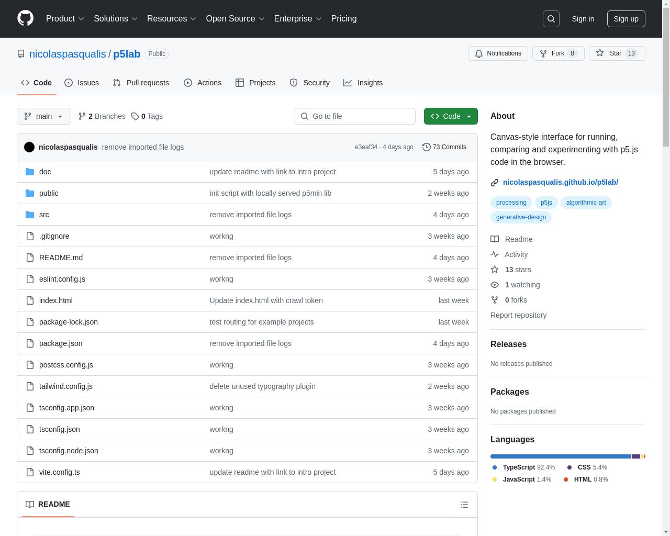
Task: Click the TypeScript blue language dot
Action: (x=495, y=467)
